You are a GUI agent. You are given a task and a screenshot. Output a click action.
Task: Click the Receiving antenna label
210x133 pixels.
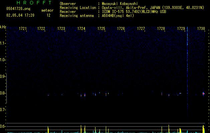pyautogui.click(x=77, y=16)
